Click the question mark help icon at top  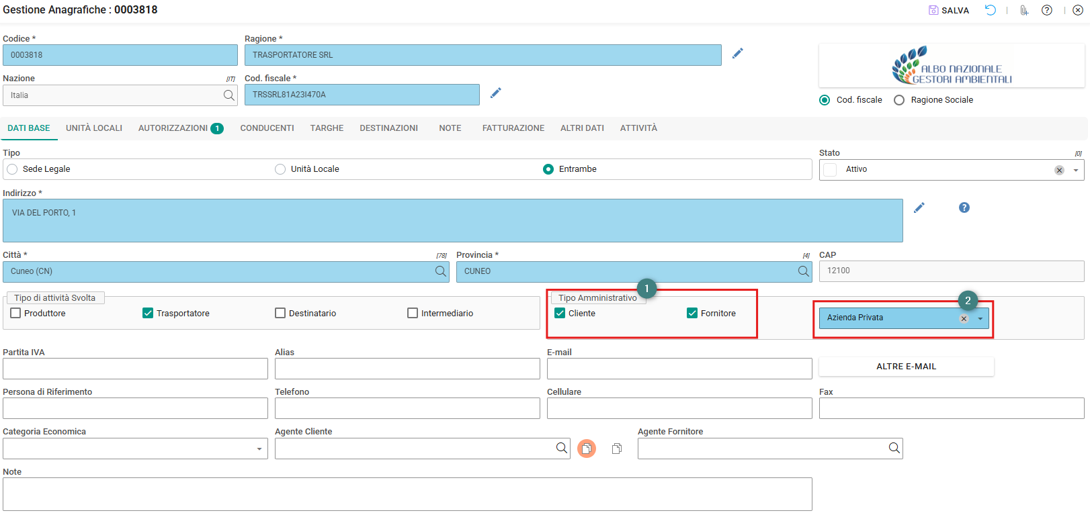[x=1047, y=10]
